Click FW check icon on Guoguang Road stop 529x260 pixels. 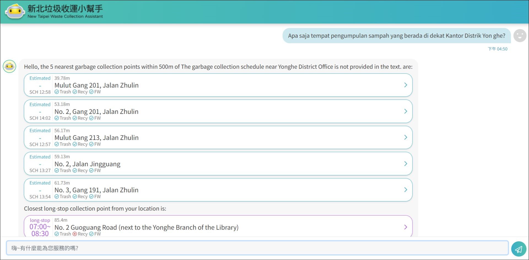91,234
